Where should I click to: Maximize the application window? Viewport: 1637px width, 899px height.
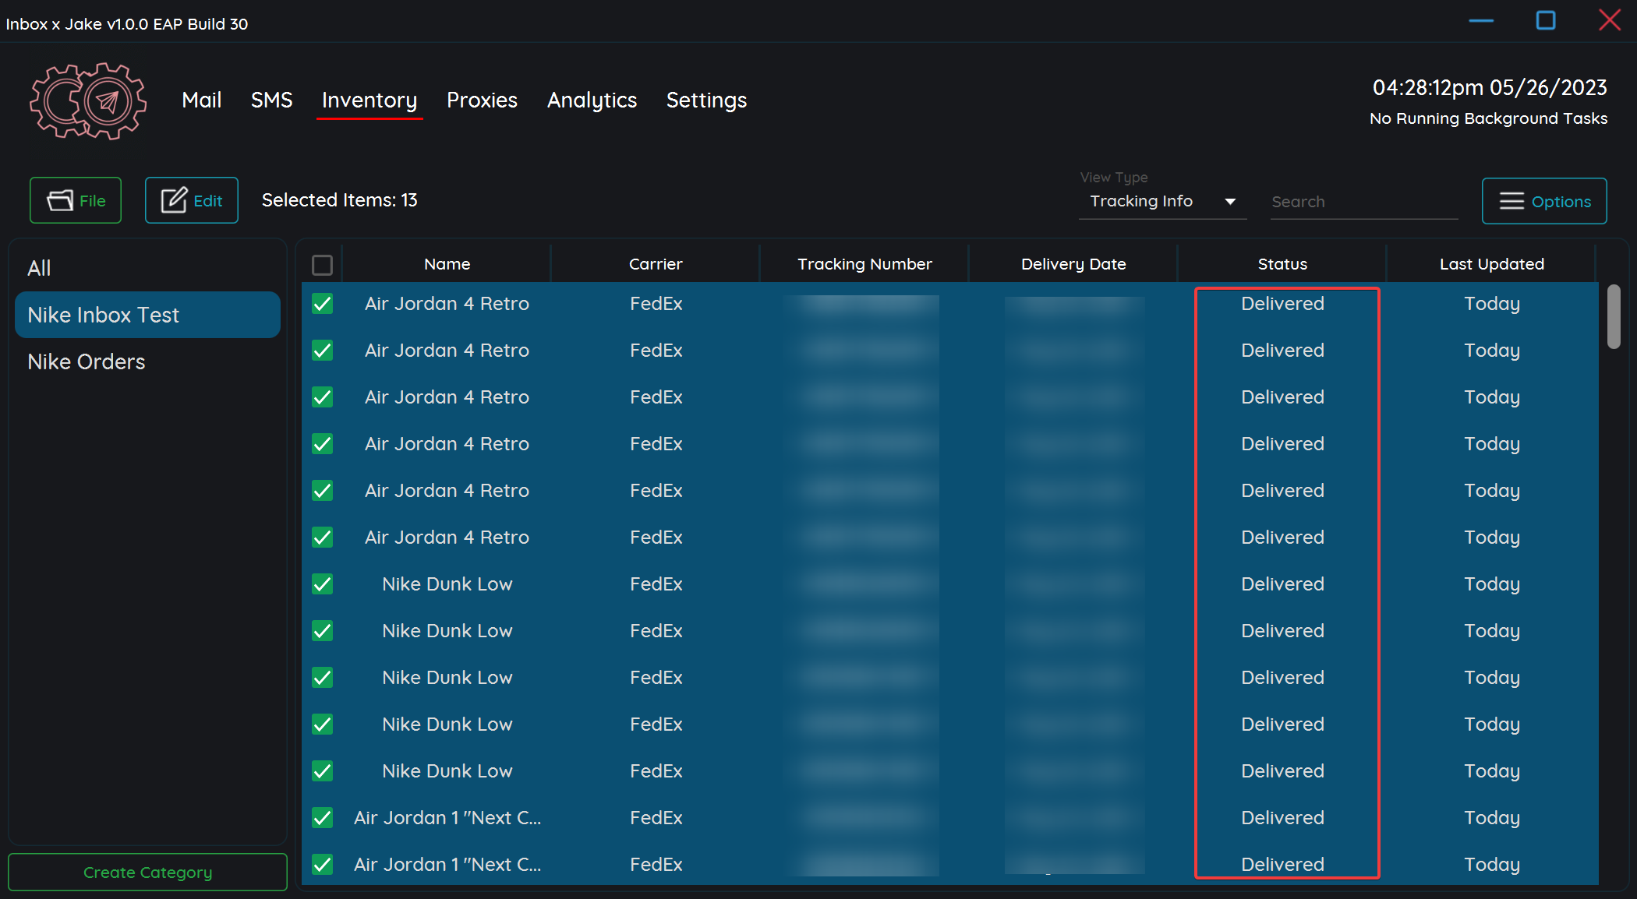pyautogui.click(x=1545, y=21)
